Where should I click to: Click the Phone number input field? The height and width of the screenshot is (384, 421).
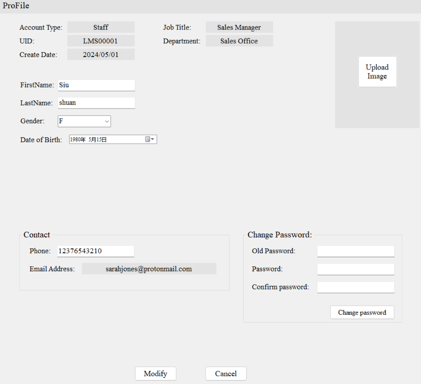[x=95, y=251]
